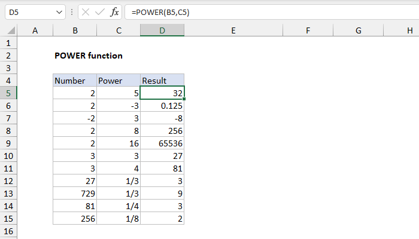Select the 'Number' header cell
Screen dimensions: 419x239
[x=75, y=81]
